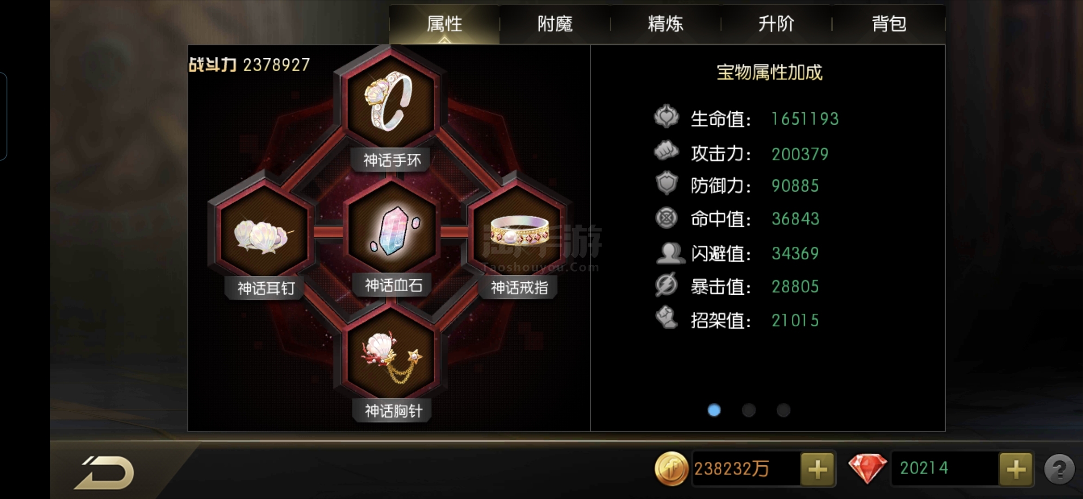Viewport: 1083px width, 499px height.
Task: Tap the red diamond gem icon
Action: point(867,468)
